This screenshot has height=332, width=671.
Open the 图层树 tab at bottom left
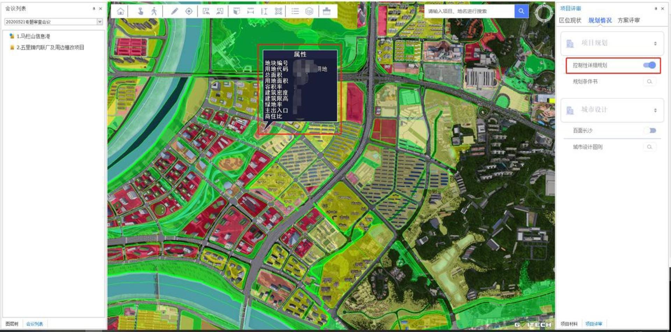[x=12, y=324]
